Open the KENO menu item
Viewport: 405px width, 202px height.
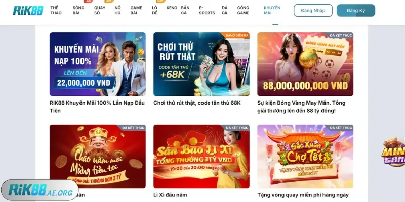pos(172,8)
